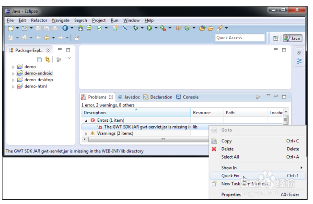Choose Copy from the context menu
The image size is (313, 204).
(257, 141)
